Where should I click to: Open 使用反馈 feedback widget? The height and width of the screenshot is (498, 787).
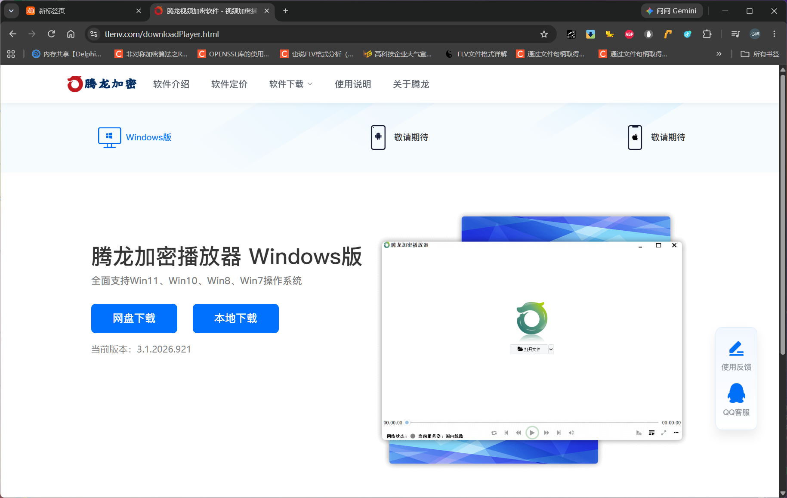point(736,356)
